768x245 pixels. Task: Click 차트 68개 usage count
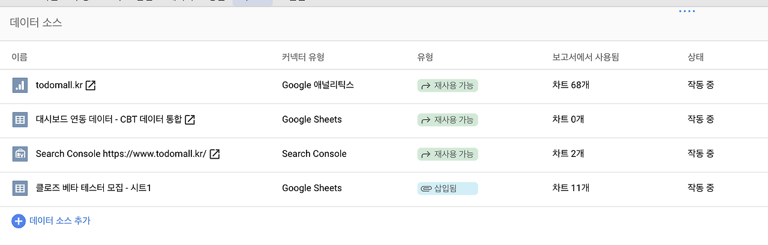pyautogui.click(x=571, y=86)
